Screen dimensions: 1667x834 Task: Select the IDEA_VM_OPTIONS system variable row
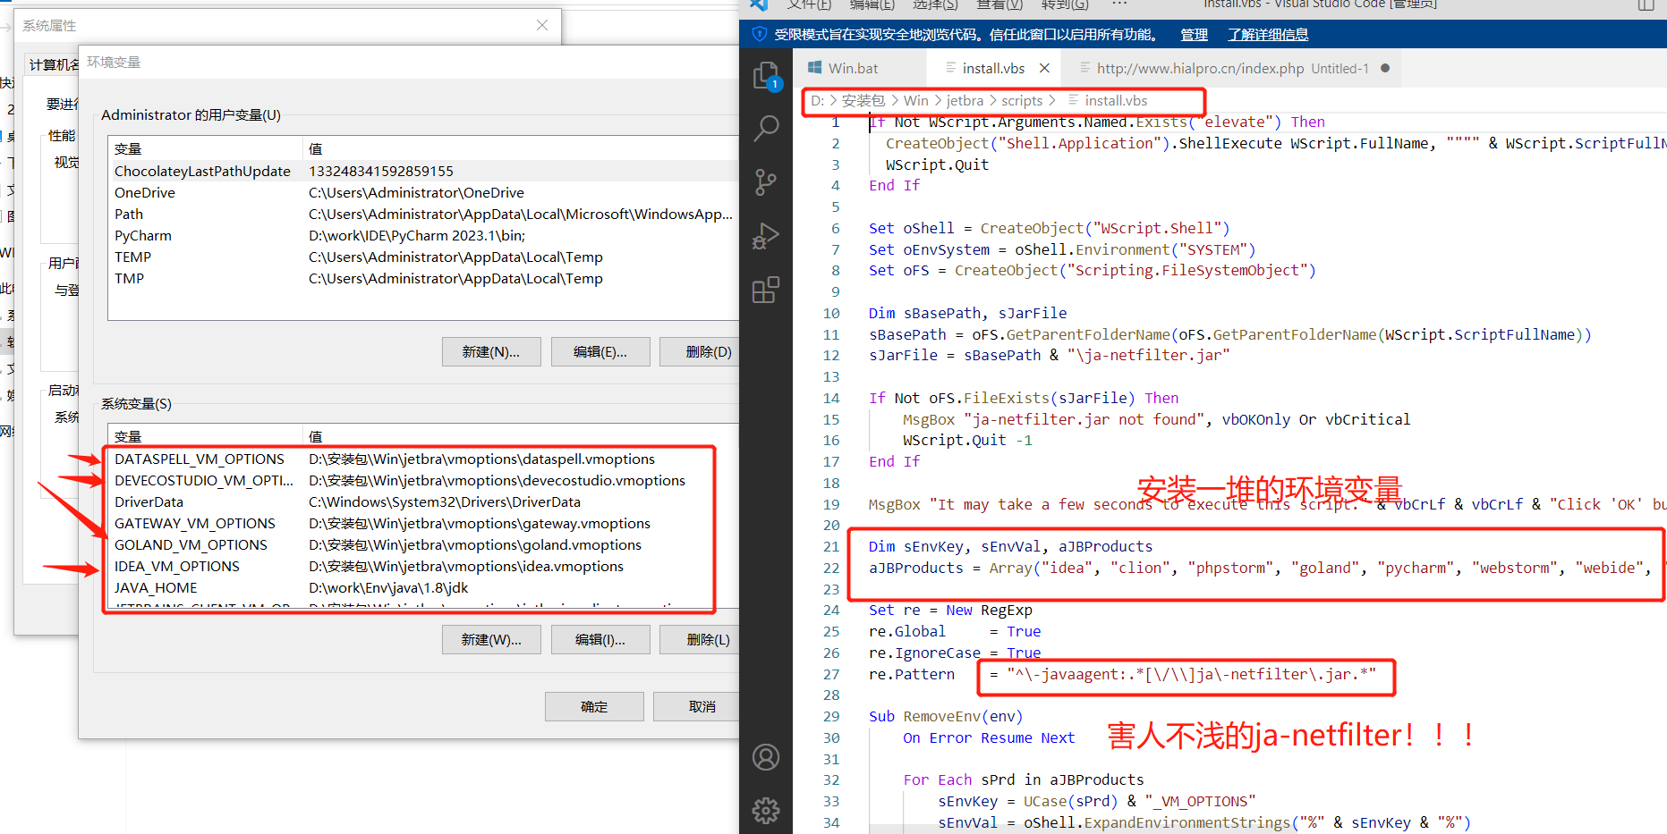pyautogui.click(x=177, y=567)
